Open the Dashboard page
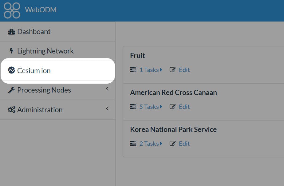Viewport: 284px width, 186px height. click(x=34, y=32)
